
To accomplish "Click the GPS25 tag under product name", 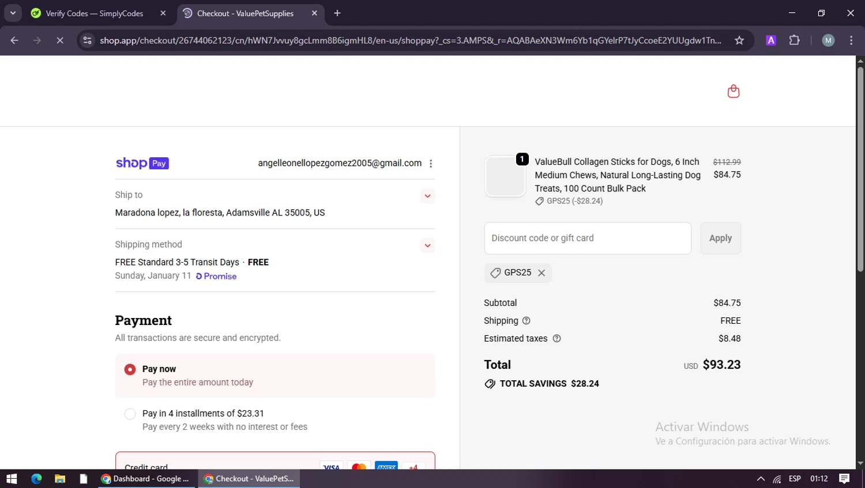I will coord(569,201).
